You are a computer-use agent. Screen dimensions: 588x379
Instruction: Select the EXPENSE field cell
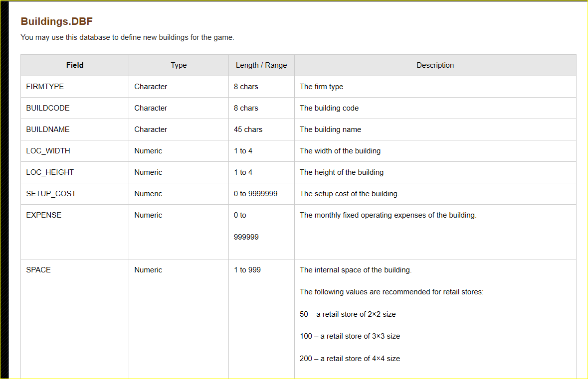tap(75, 232)
